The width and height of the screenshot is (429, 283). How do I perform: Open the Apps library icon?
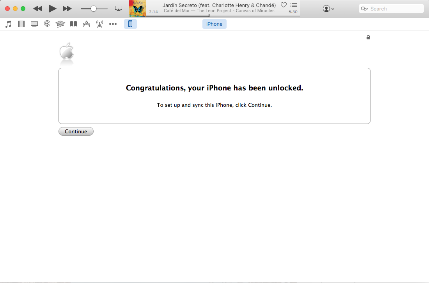[x=87, y=24]
